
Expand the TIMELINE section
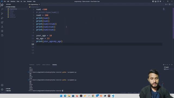8,91
